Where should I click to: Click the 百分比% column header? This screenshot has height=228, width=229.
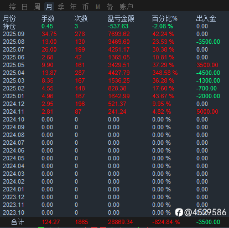tap(165, 18)
